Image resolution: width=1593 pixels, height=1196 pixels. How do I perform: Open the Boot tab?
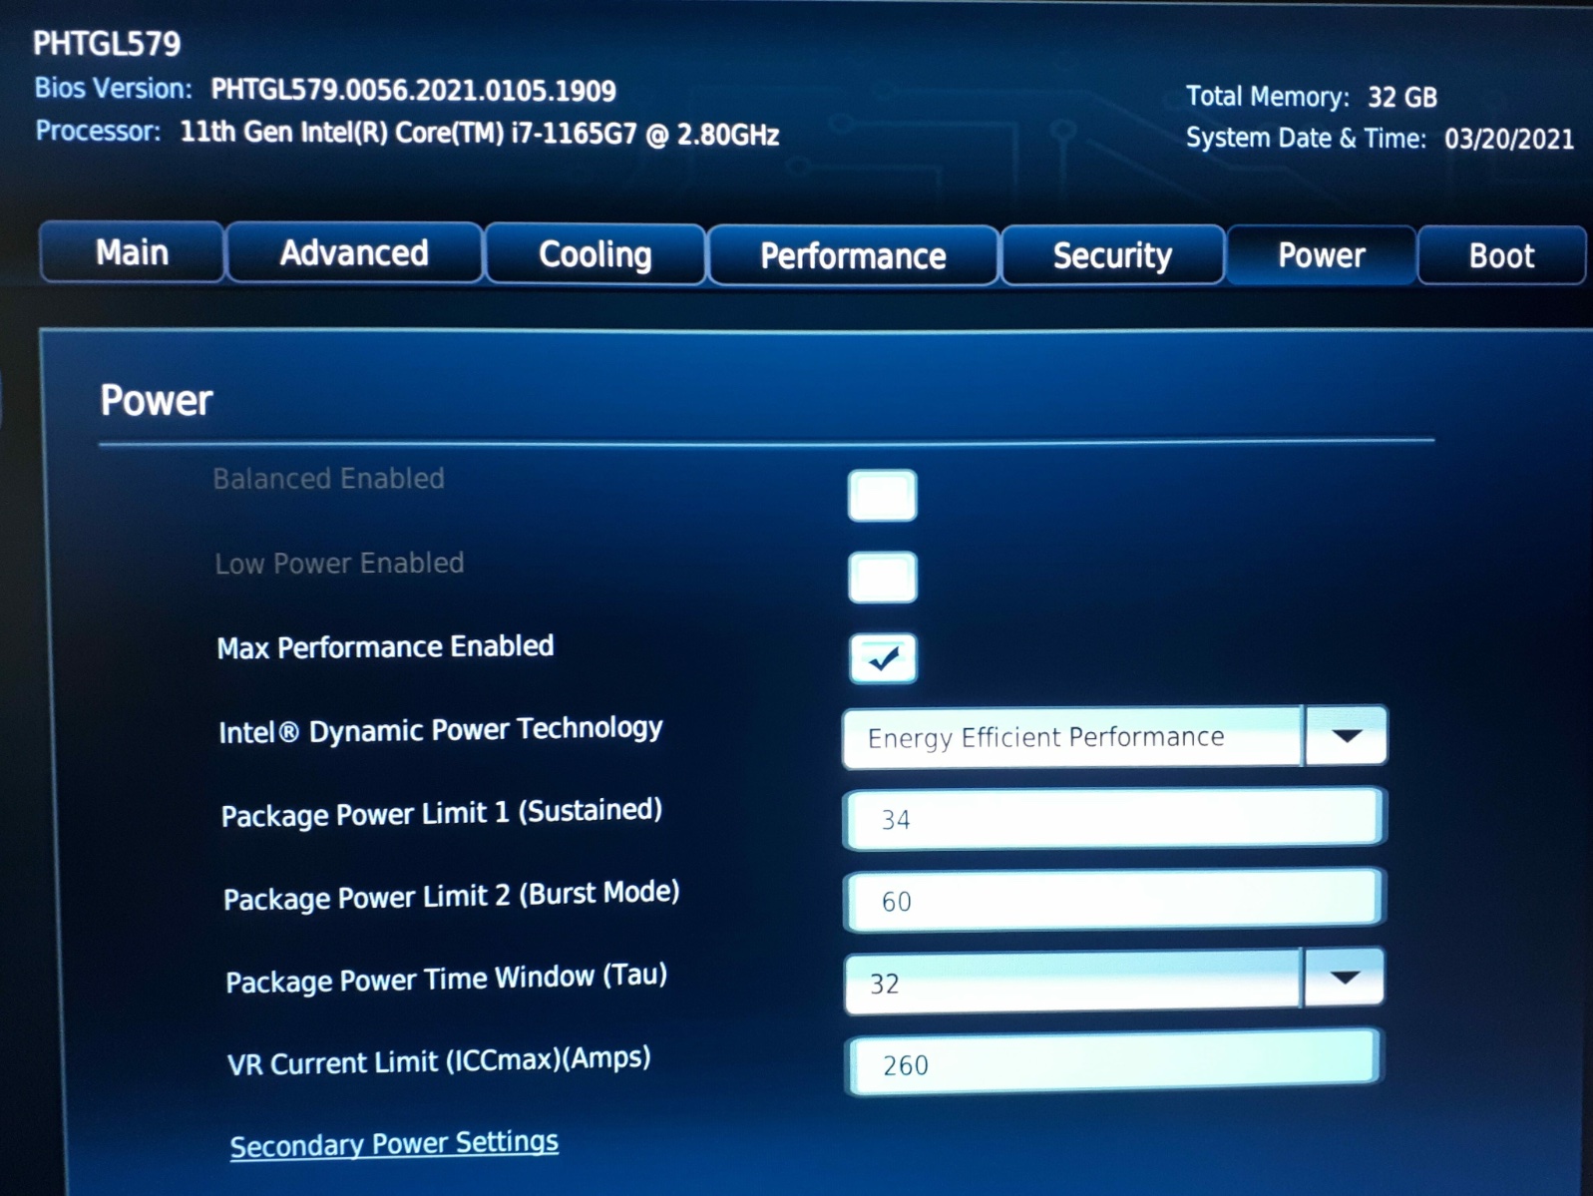click(1501, 256)
